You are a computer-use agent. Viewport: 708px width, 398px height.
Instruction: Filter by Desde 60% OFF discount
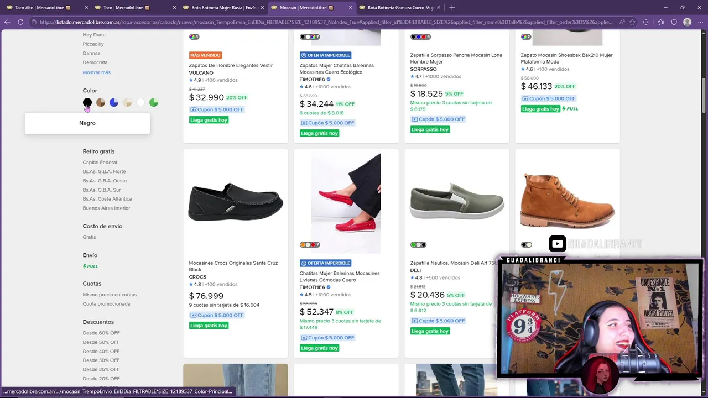pos(101,333)
